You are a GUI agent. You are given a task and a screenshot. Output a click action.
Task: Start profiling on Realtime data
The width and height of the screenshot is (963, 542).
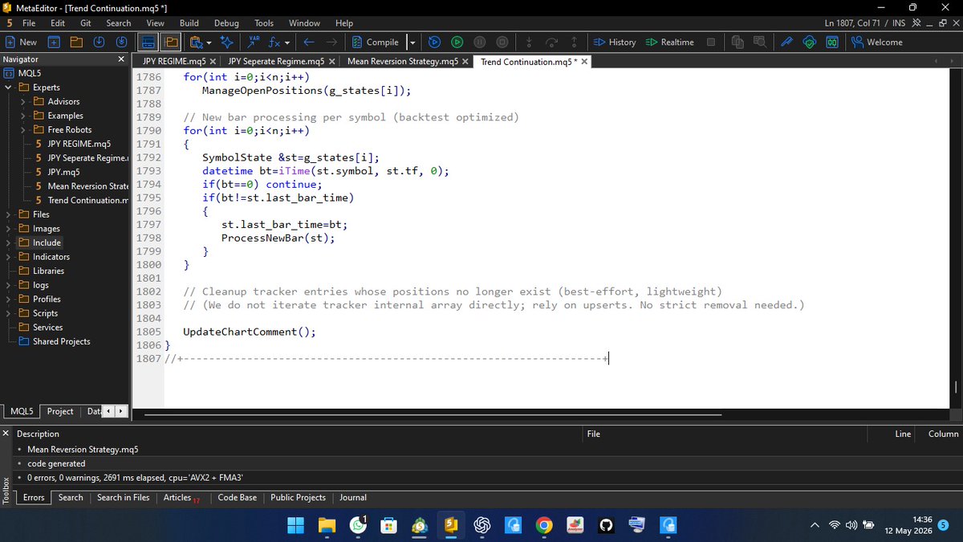[x=670, y=42]
